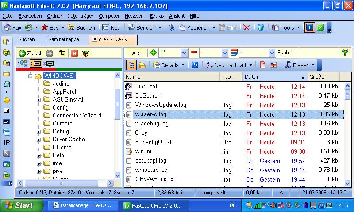Click the scissors cut icon
Image resolution: width=354 pixels, height=212 pixels.
click(172, 27)
